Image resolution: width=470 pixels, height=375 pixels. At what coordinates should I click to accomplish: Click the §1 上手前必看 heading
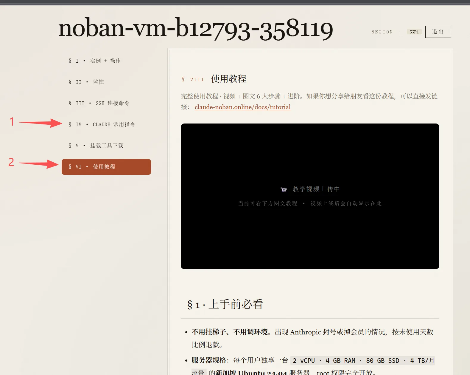click(x=225, y=305)
